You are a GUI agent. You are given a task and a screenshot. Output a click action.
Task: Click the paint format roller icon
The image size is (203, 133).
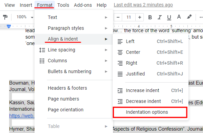click(x=5, y=17)
